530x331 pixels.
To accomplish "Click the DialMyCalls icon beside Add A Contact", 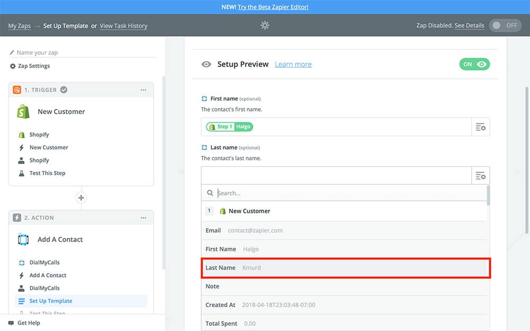I will click(x=23, y=239).
